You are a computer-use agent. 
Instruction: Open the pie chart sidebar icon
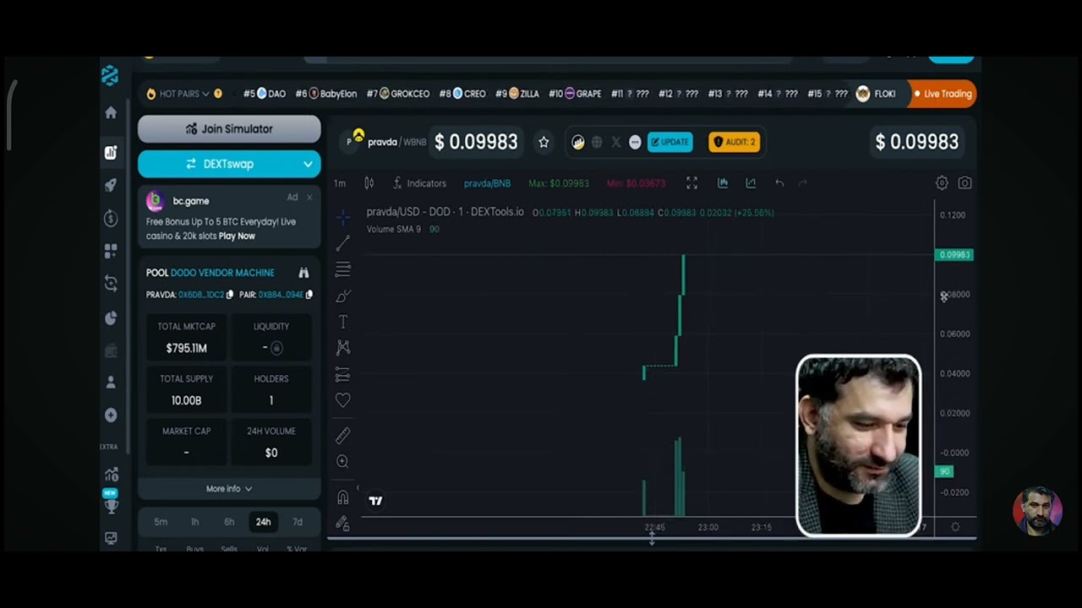click(x=111, y=318)
